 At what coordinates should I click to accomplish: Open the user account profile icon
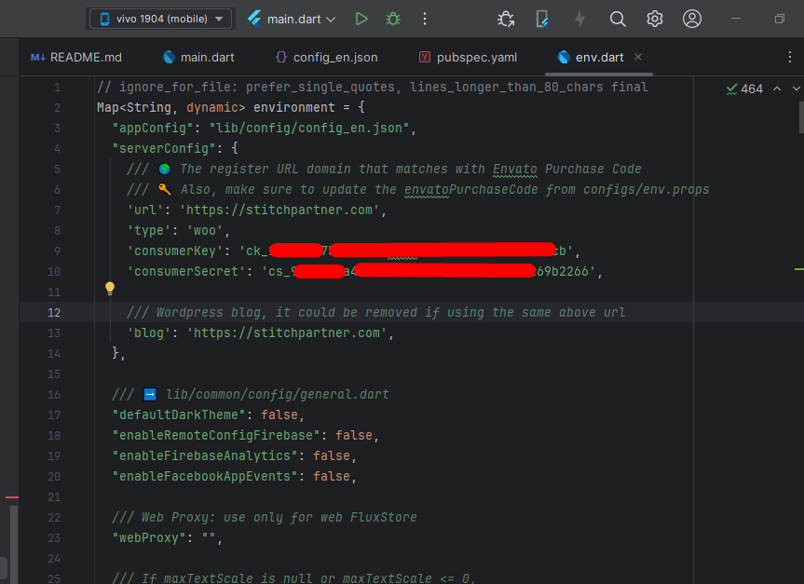691,19
